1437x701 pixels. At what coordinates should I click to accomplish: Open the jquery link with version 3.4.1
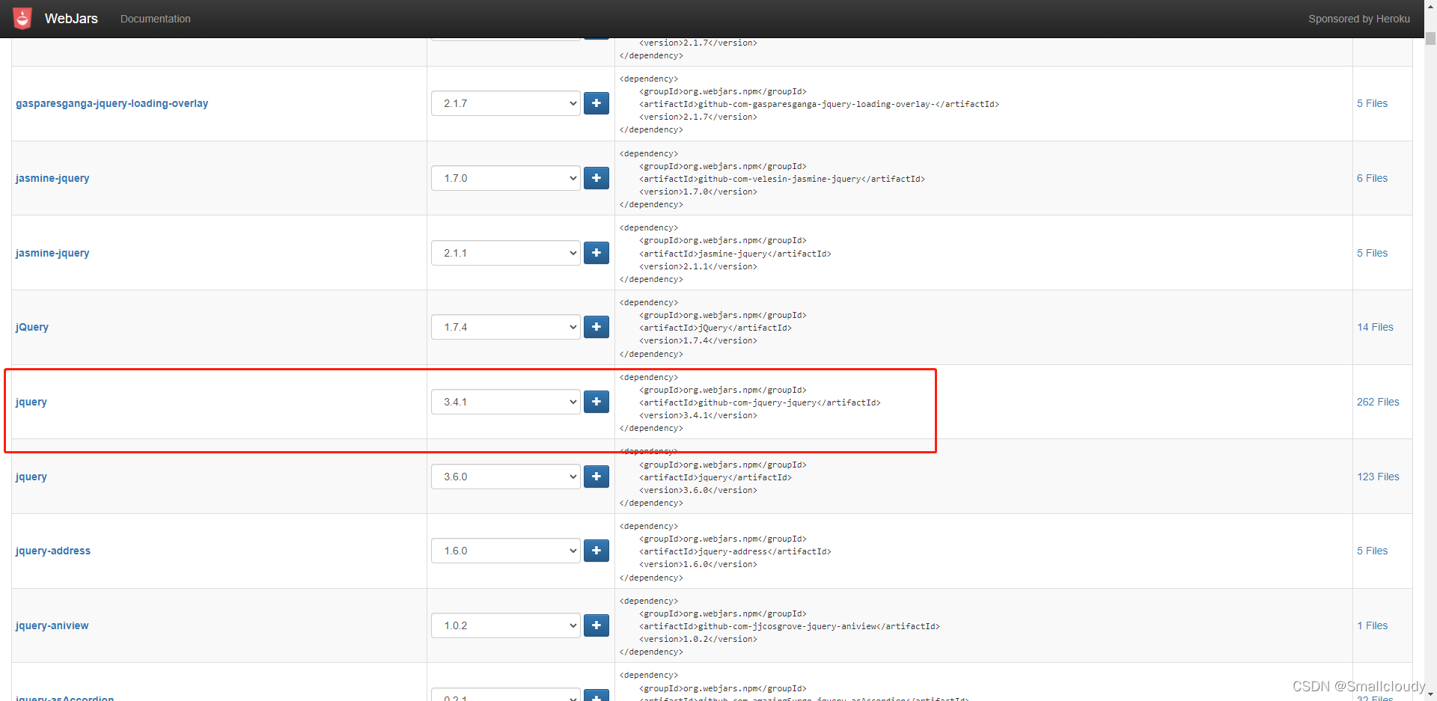coord(31,402)
